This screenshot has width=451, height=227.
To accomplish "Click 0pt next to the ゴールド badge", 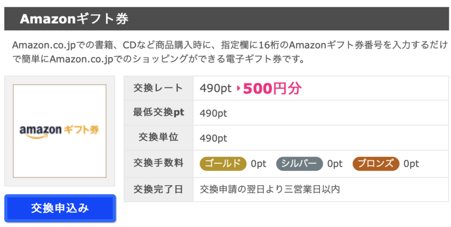I will (x=258, y=164).
